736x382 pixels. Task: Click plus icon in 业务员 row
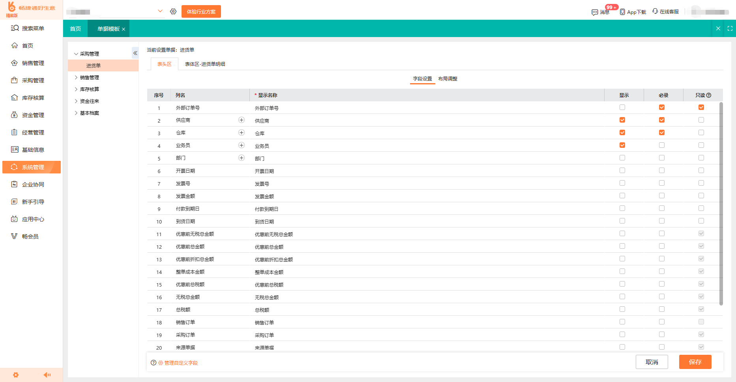(x=242, y=145)
